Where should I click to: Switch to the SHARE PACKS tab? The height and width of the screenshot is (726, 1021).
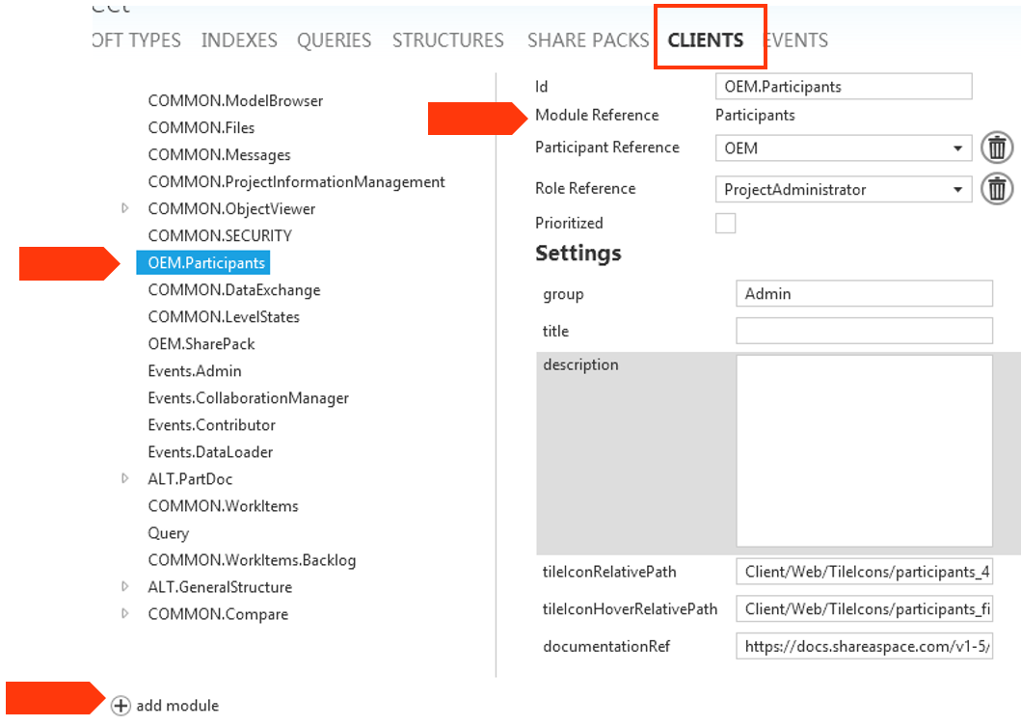[588, 40]
